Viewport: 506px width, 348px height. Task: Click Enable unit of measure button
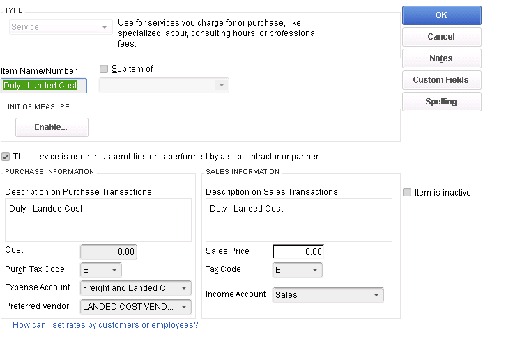(52, 127)
